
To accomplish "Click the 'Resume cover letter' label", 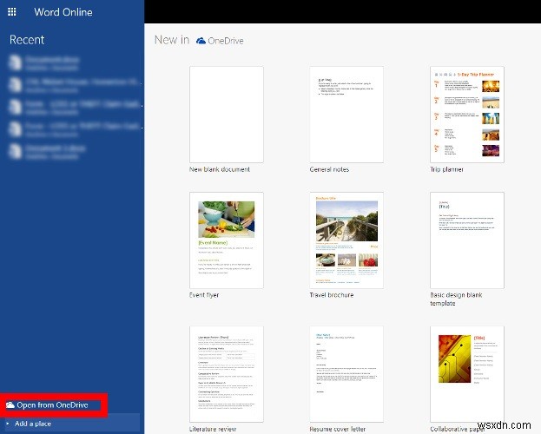I will pos(338,429).
